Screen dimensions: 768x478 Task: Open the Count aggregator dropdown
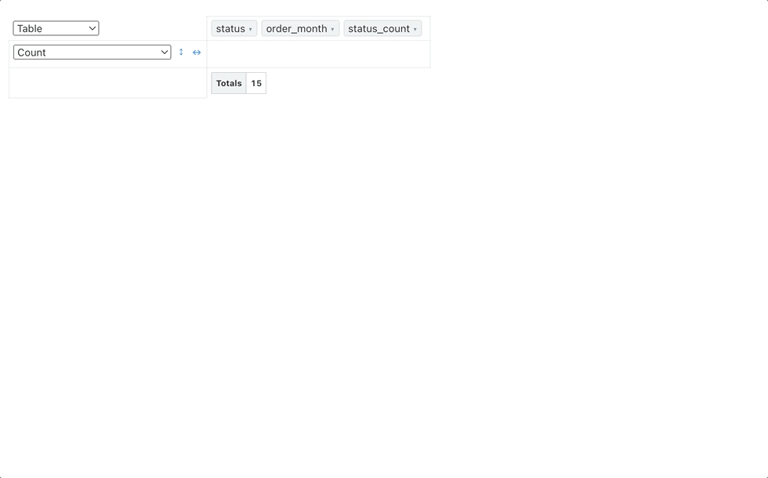pyautogui.click(x=92, y=53)
